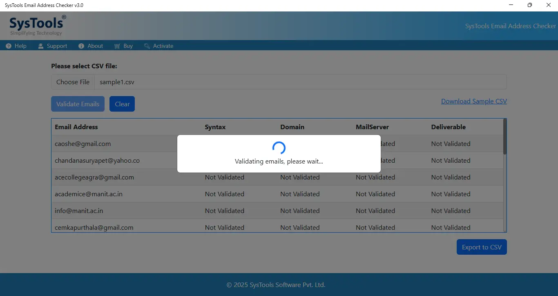Select info@manit.ac.in email entry
This screenshot has width=558, height=296.
click(x=79, y=211)
